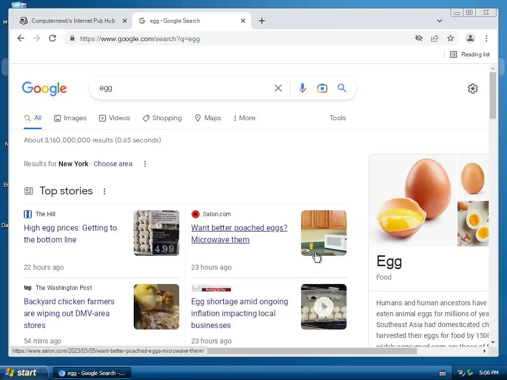Open the browser profile avatar
The image size is (507, 380).
click(470, 39)
